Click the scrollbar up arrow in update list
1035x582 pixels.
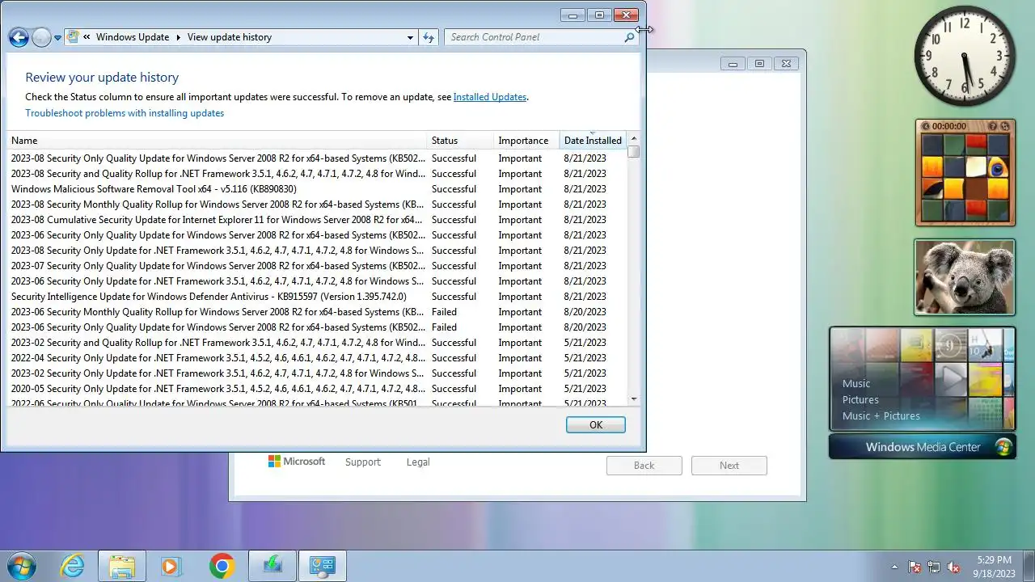point(634,139)
